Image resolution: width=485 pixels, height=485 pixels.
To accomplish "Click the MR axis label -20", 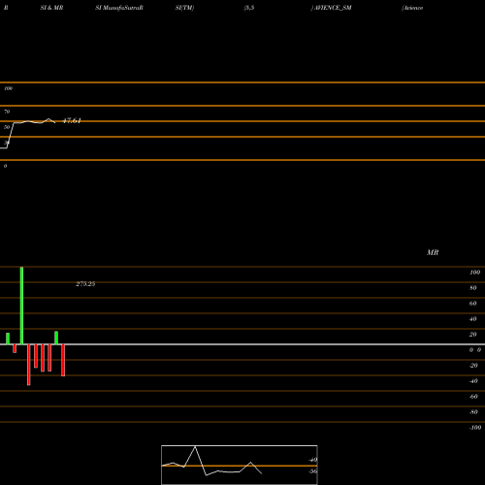I will pyautogui.click(x=473, y=366).
